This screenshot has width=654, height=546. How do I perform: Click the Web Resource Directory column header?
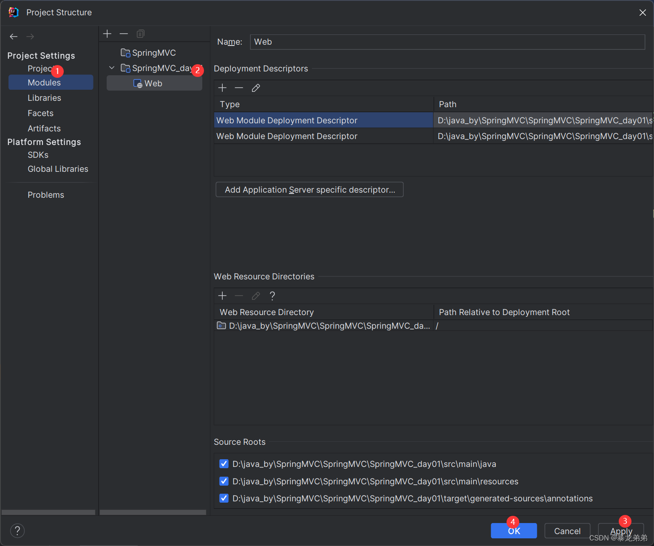[x=324, y=312]
